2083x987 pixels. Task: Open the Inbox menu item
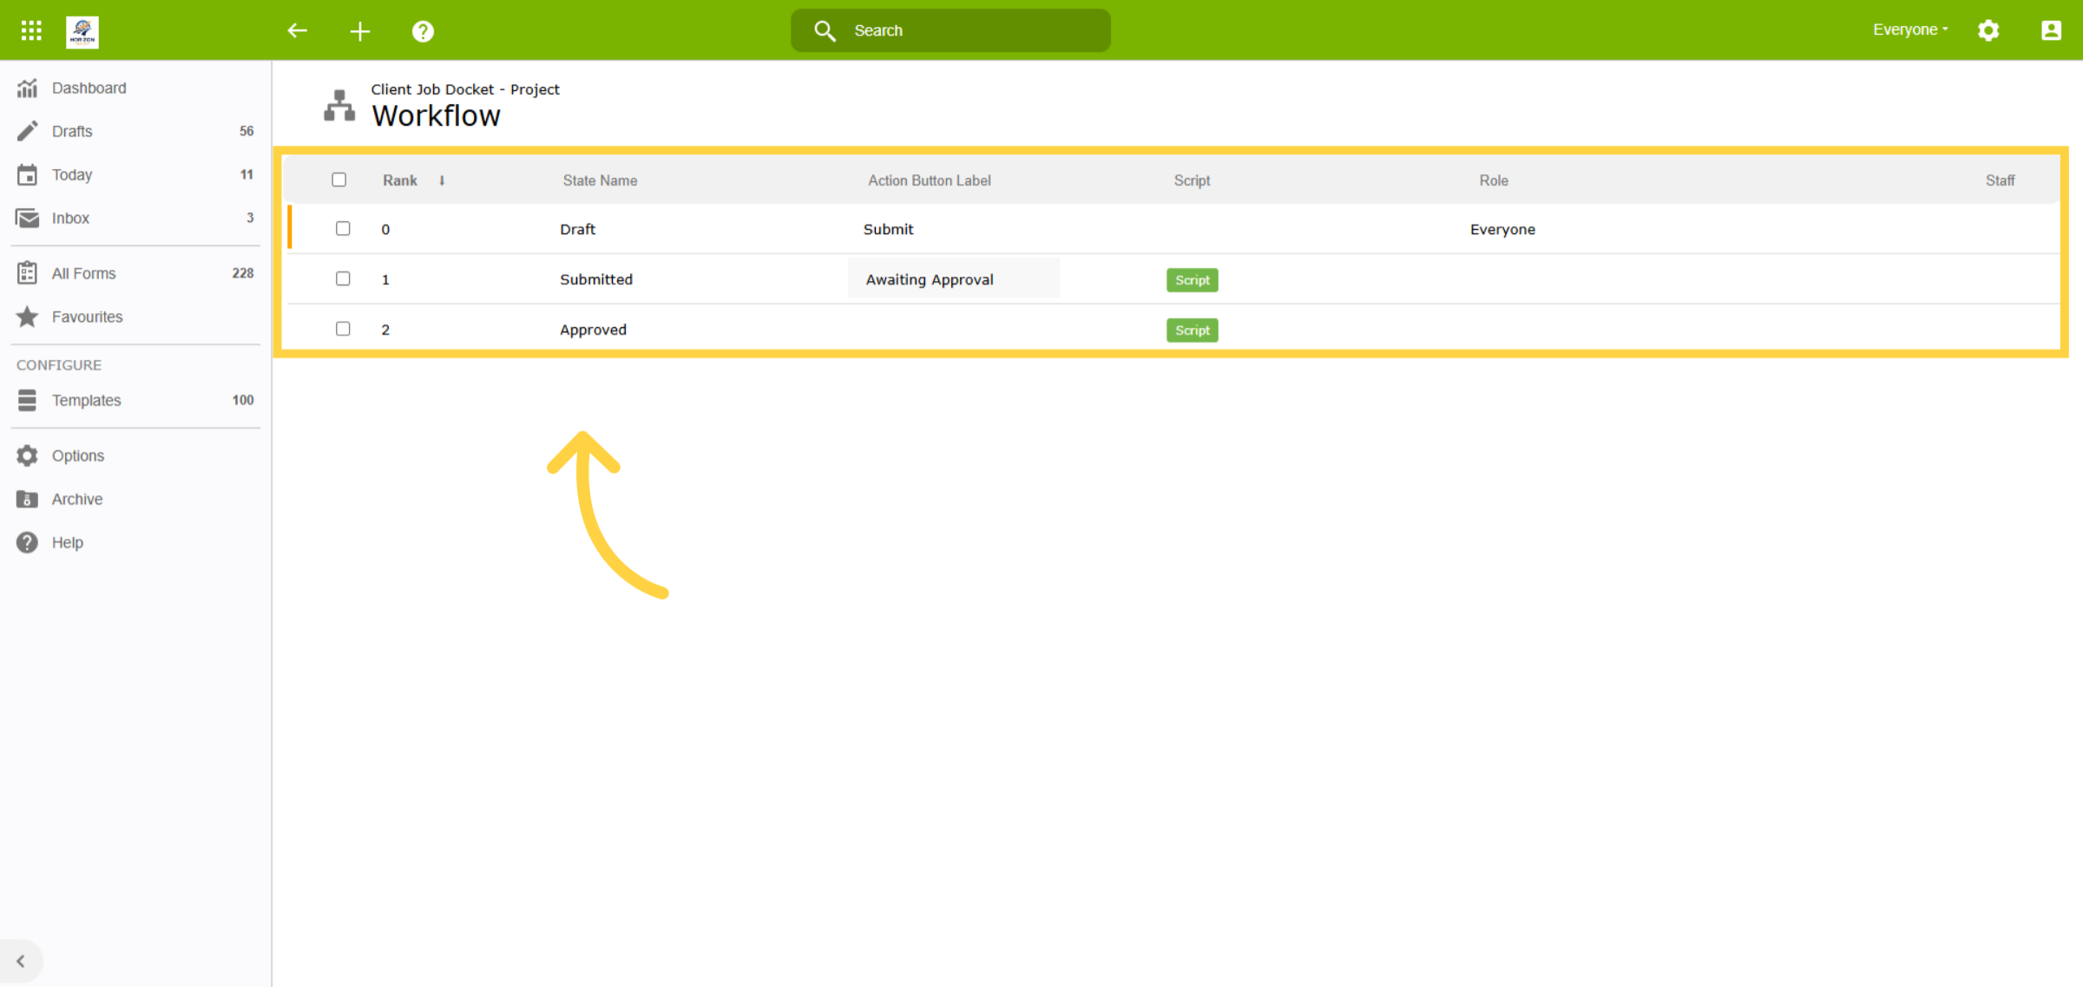[x=135, y=218]
